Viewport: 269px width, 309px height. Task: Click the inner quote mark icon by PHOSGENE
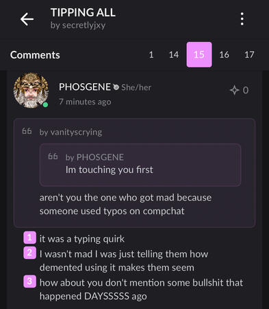(x=53, y=157)
